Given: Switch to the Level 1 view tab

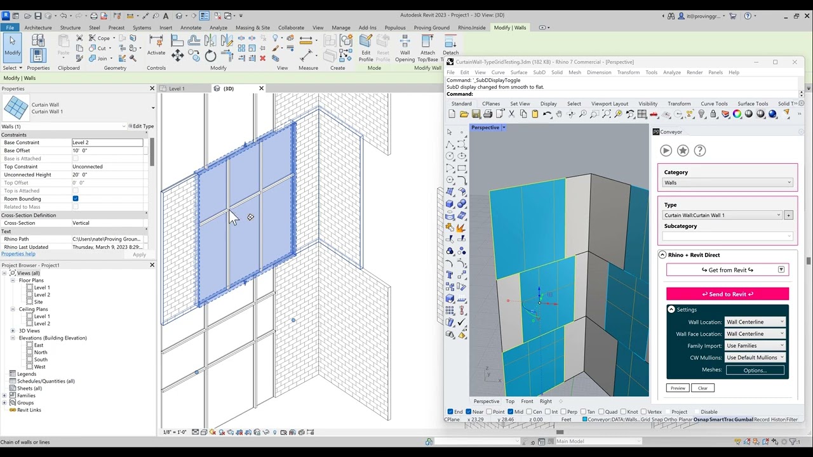Looking at the screenshot, I should pos(177,89).
